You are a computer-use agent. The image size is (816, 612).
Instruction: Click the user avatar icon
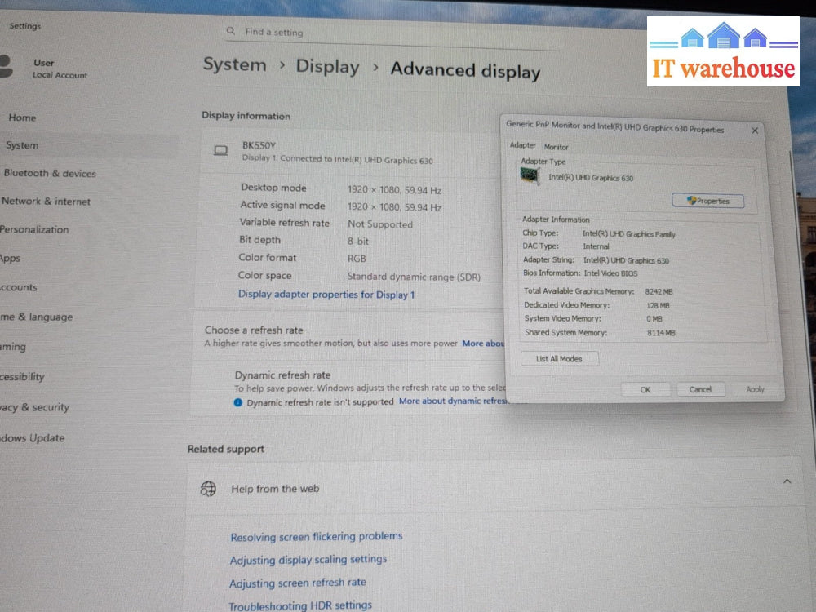(x=5, y=67)
